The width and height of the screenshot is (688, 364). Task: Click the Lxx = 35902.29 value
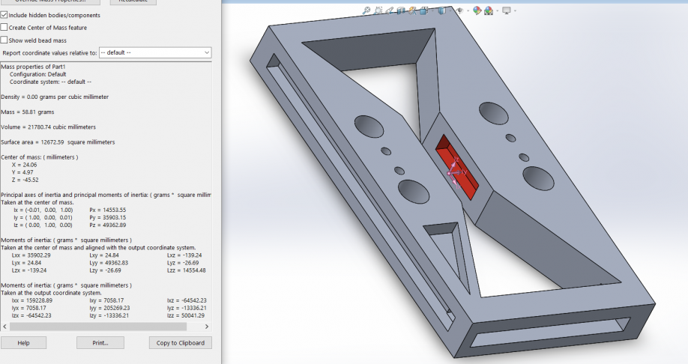tap(31, 255)
